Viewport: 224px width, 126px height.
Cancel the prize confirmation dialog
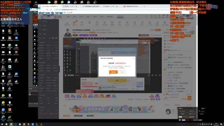pos(122,72)
